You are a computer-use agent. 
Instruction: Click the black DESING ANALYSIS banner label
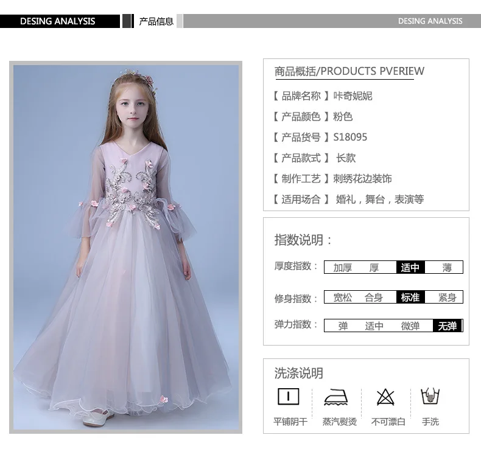(x=58, y=21)
